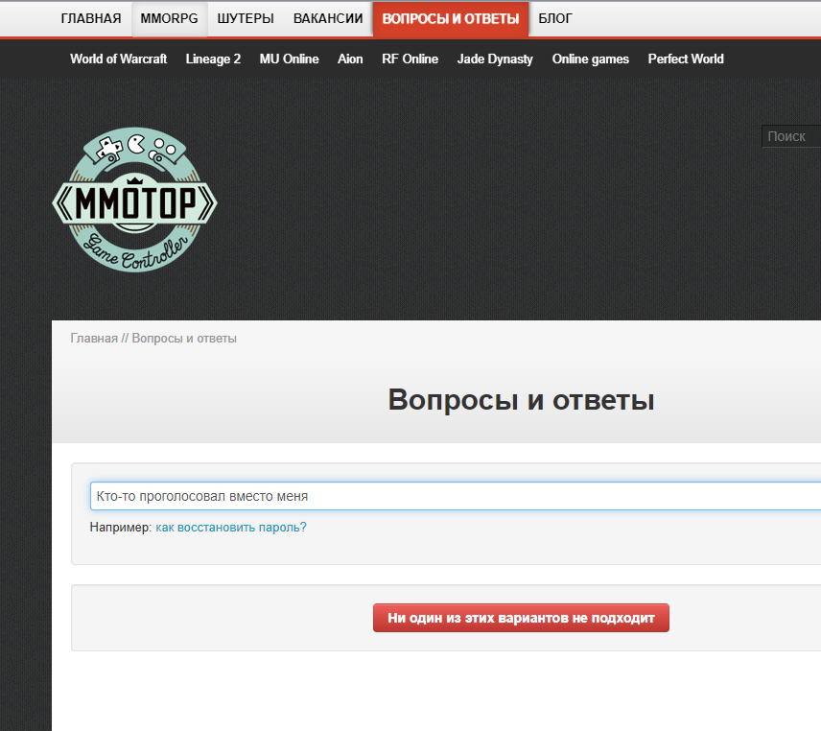Screen dimensions: 821x731
Task: Open the БЛОГ menu item
Action: 555,18
